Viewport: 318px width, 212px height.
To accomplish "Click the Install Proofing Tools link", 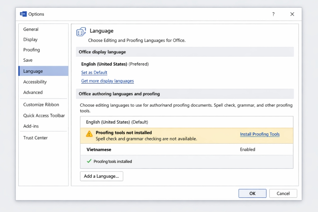I will click(260, 134).
